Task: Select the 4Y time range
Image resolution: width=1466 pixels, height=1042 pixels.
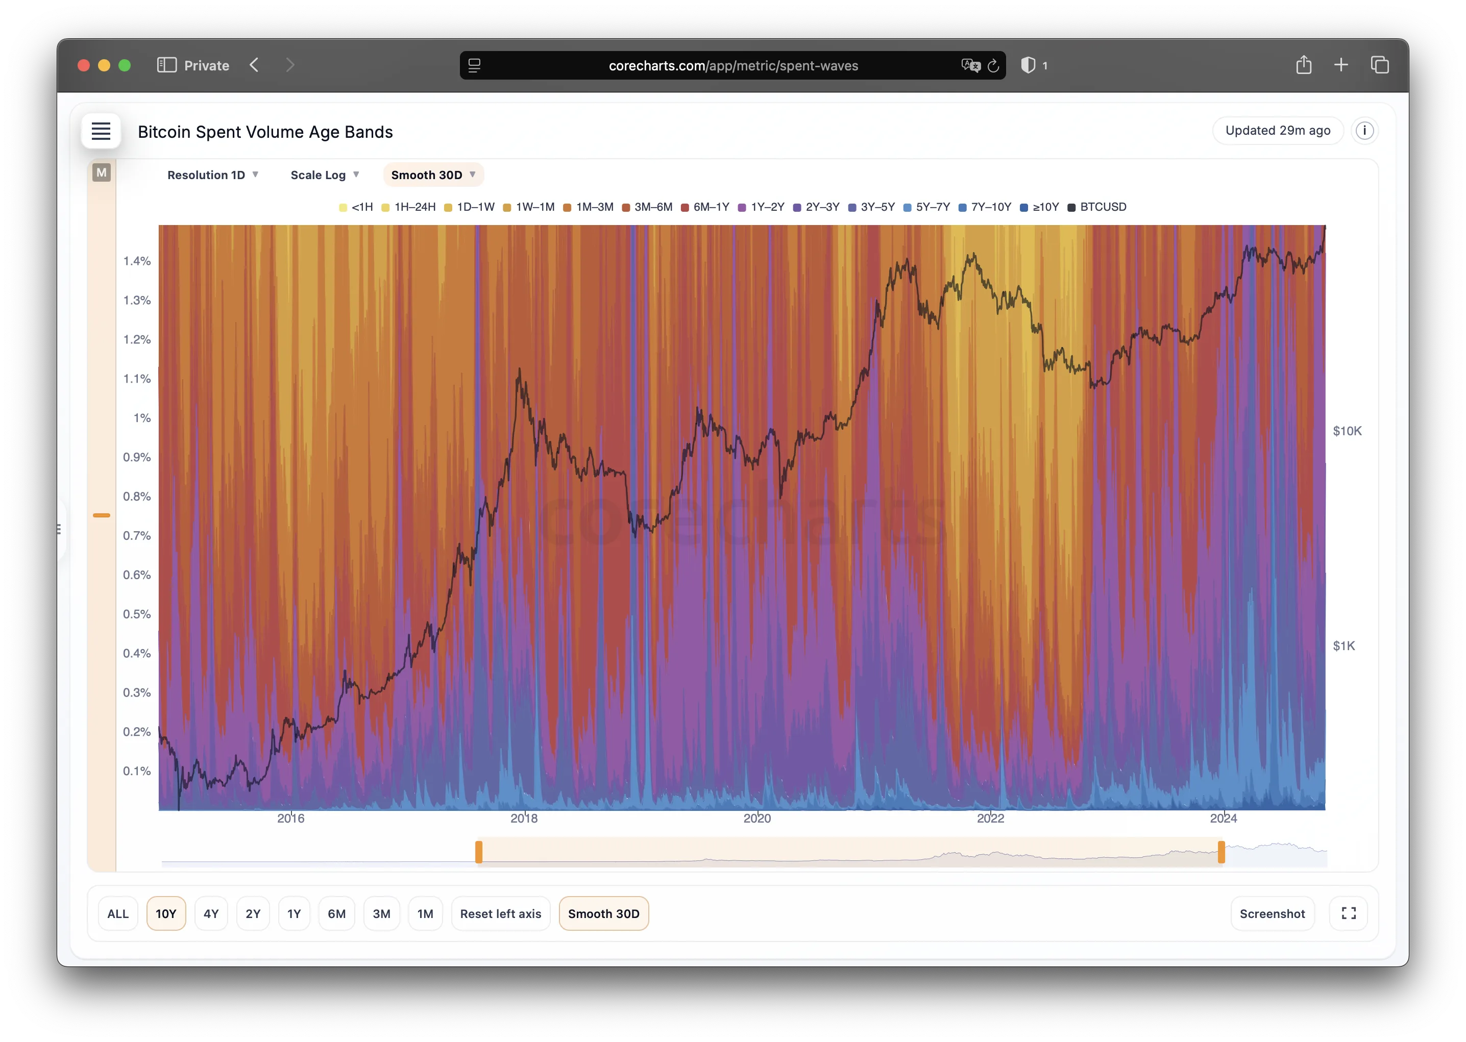Action: click(x=211, y=914)
